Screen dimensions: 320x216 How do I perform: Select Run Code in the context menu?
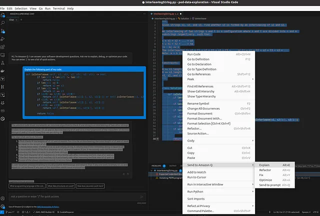(x=218, y=54)
